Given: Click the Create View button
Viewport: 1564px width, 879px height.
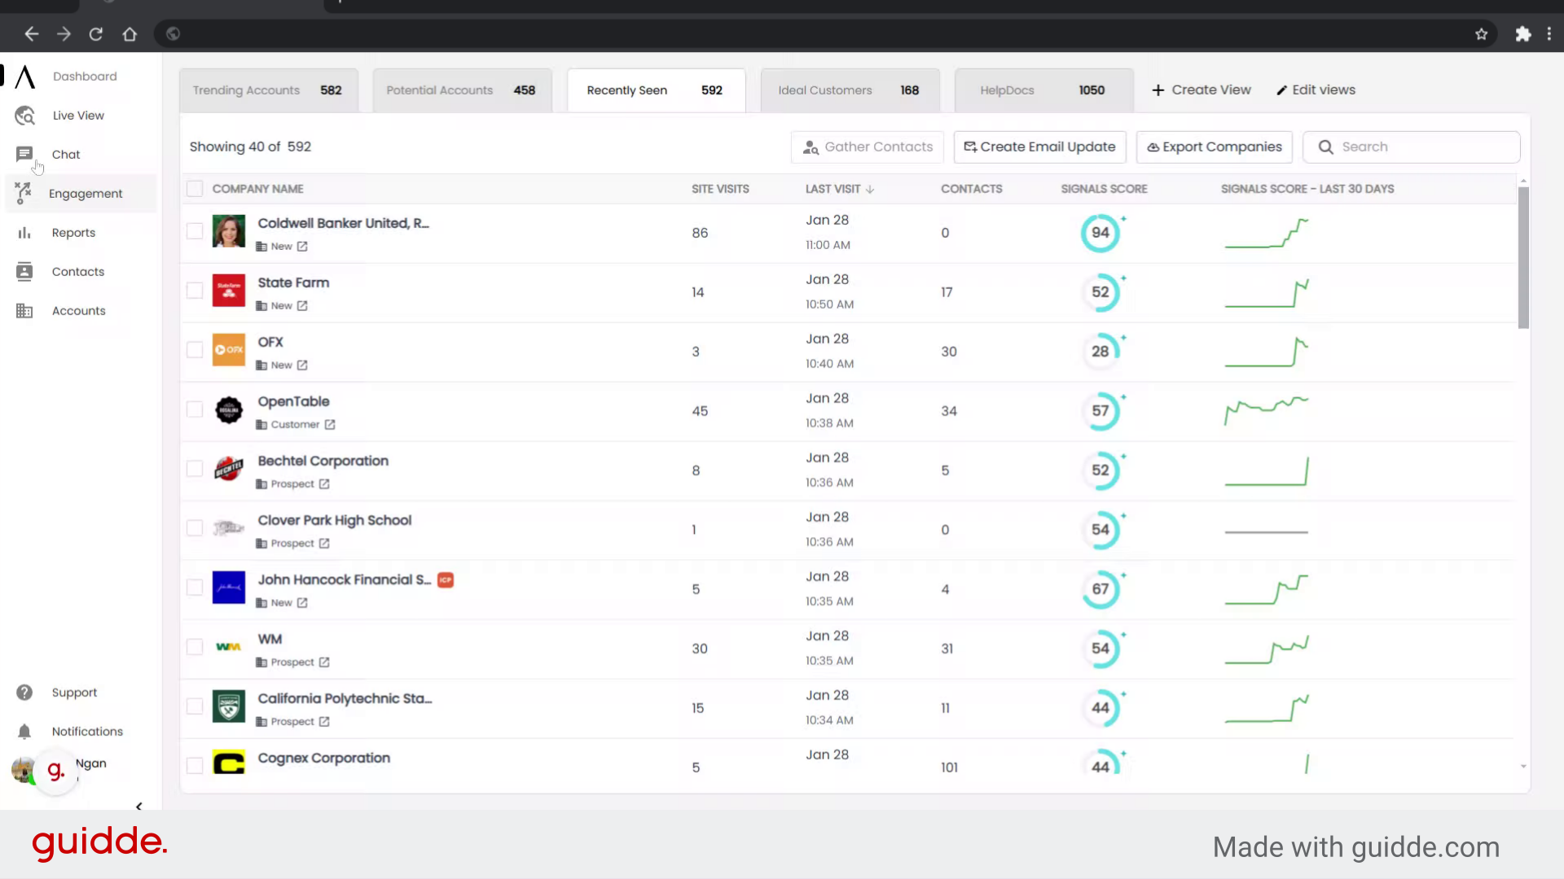Looking at the screenshot, I should click(1202, 90).
